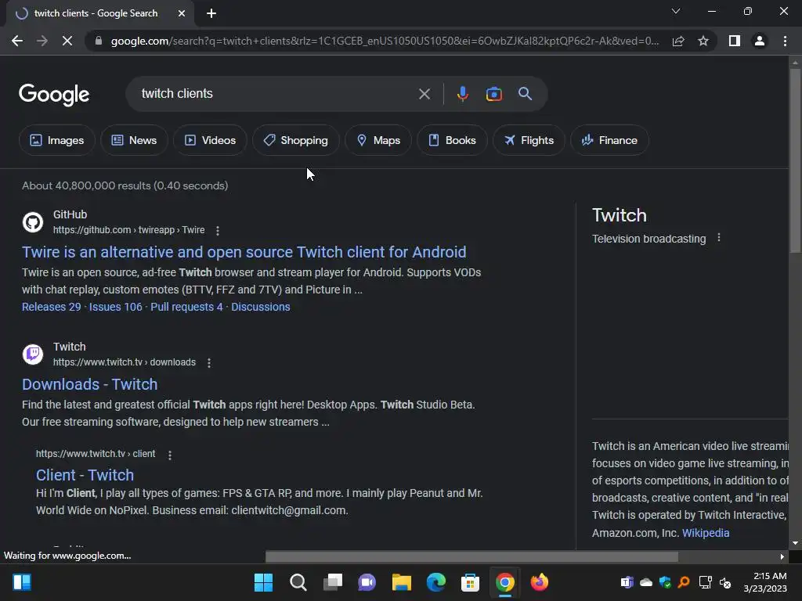Screen dimensions: 802x601
Task: Open the Wikipedia link in Twitch panel
Action: pyautogui.click(x=706, y=532)
